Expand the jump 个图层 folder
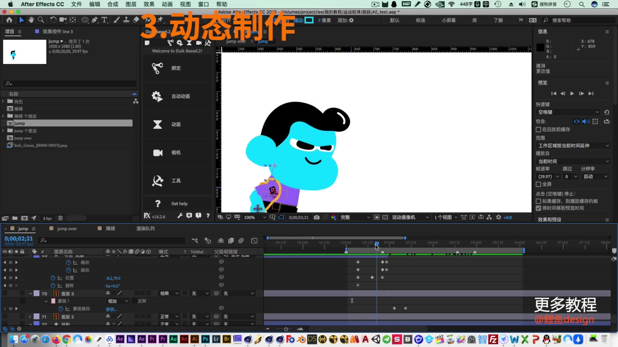The width and height of the screenshot is (618, 347). pyautogui.click(x=3, y=131)
